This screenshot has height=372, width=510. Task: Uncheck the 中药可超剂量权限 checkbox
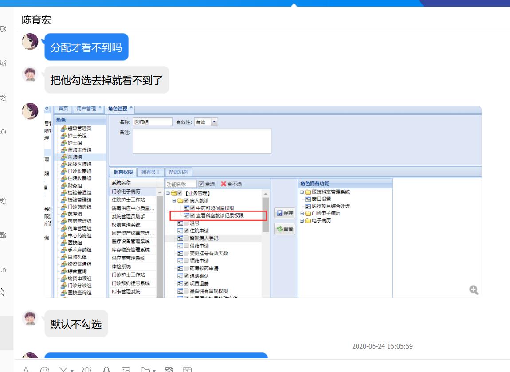click(x=192, y=208)
